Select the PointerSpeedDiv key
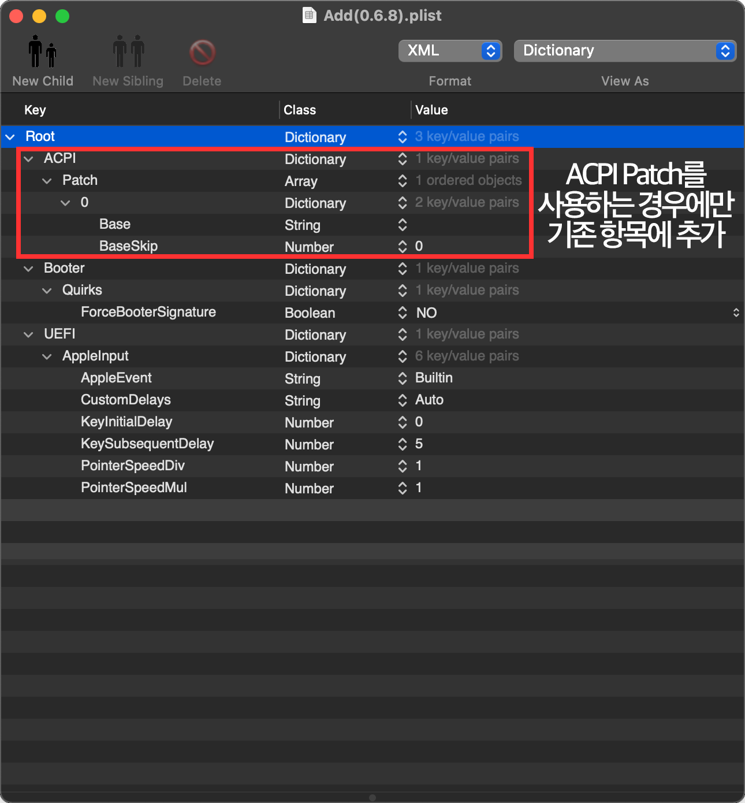745x803 pixels. 133,466
